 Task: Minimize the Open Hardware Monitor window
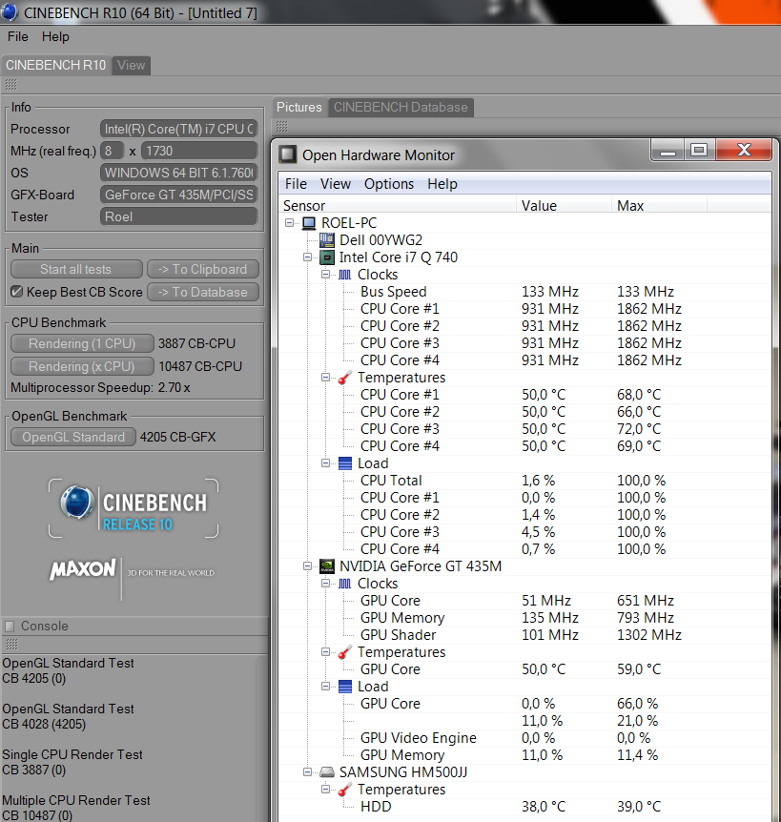click(668, 150)
